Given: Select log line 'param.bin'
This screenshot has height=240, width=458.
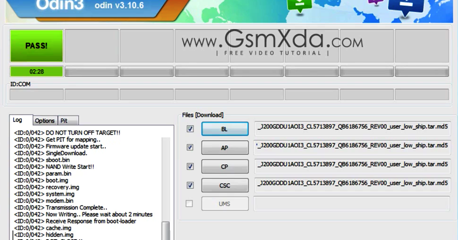Looking at the screenshot, I should coord(42,173).
